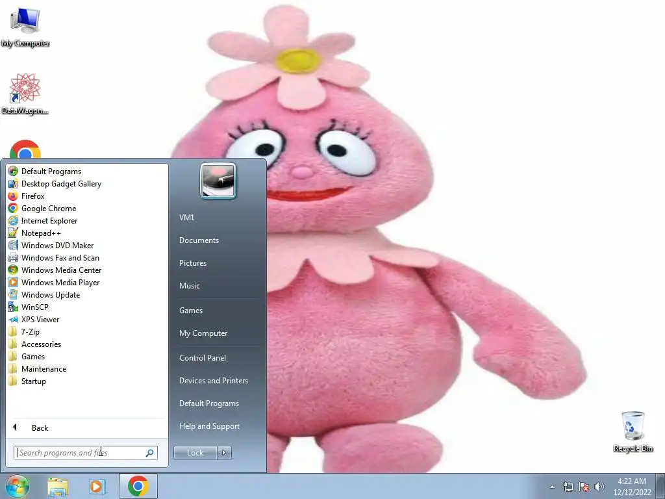Click the Lock button
Image resolution: width=665 pixels, height=499 pixels.
coord(195,453)
